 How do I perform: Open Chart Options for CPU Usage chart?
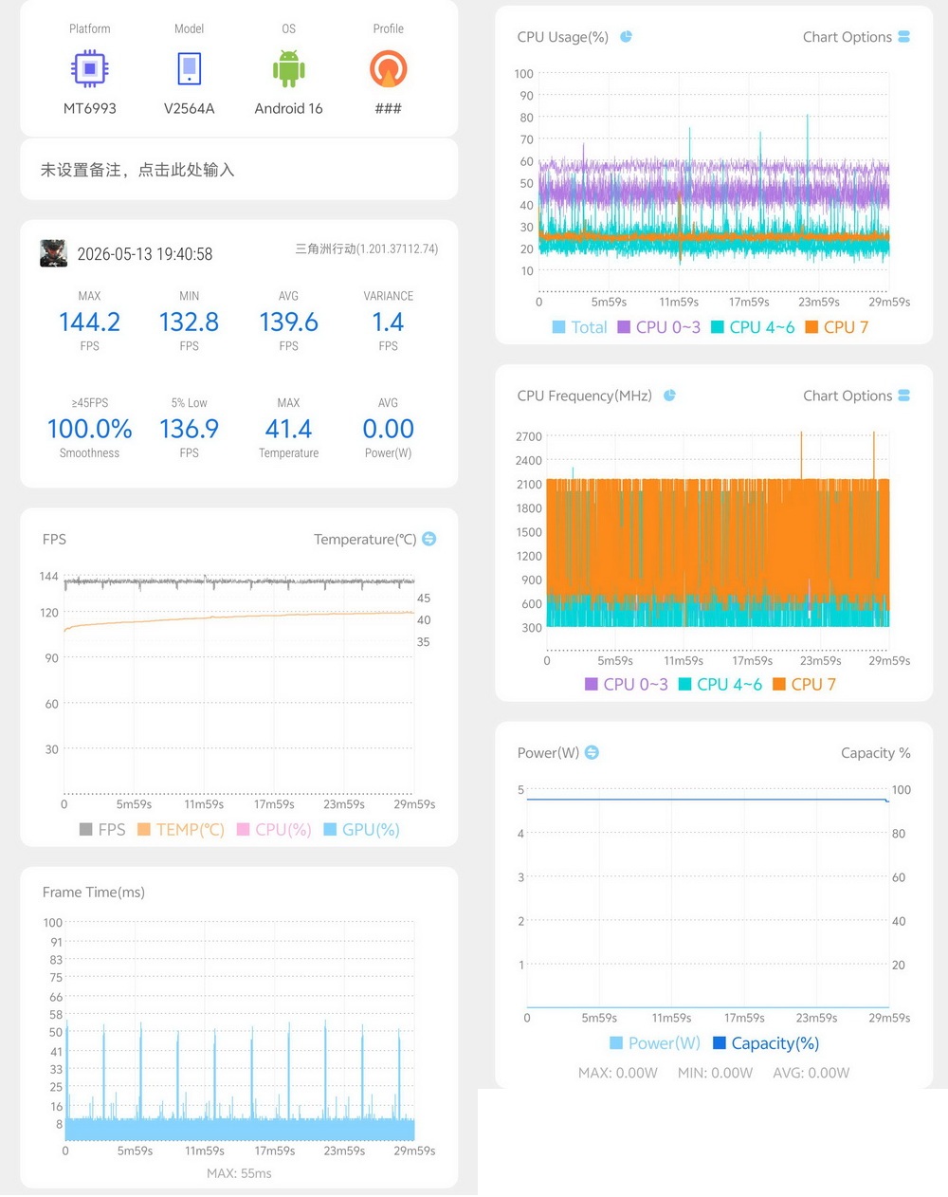coord(856,37)
